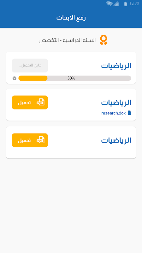Select the الرياضيات title above research.dox
This screenshot has width=142, height=253.
point(116,102)
